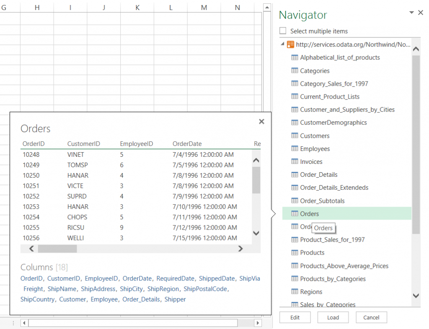Click the Edit button
This screenshot has width=429, height=329.
click(x=295, y=317)
